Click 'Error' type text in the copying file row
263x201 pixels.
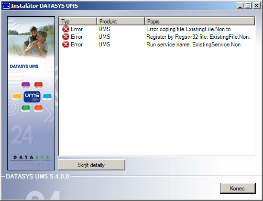[77, 29]
